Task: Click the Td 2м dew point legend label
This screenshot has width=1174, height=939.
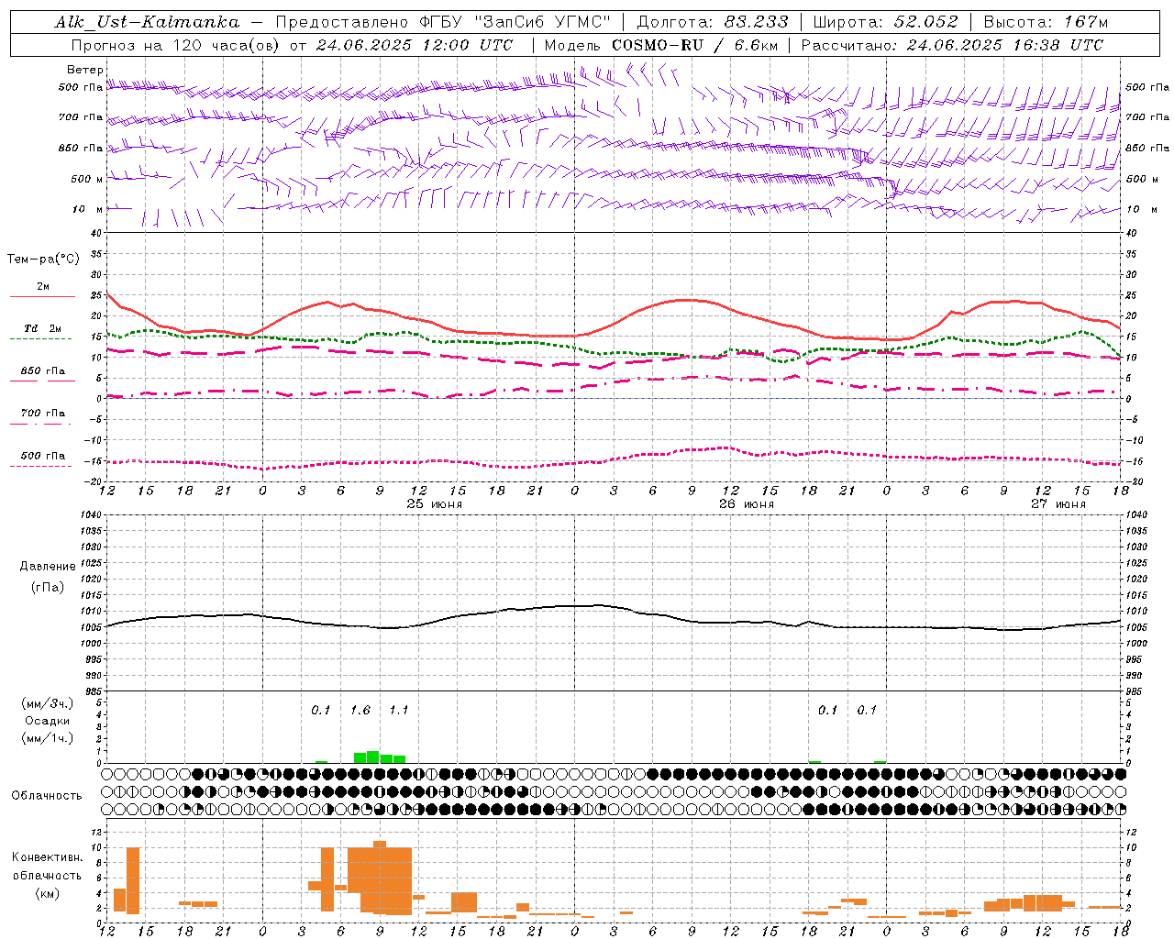Action: tap(43, 328)
